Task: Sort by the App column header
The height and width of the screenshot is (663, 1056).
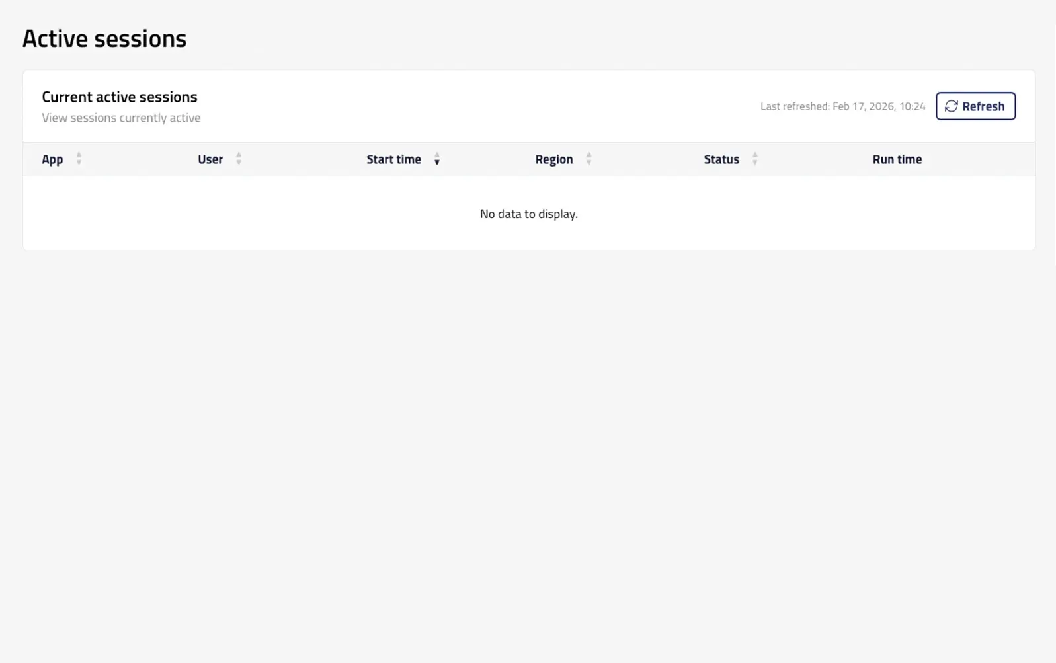Action: 52,159
